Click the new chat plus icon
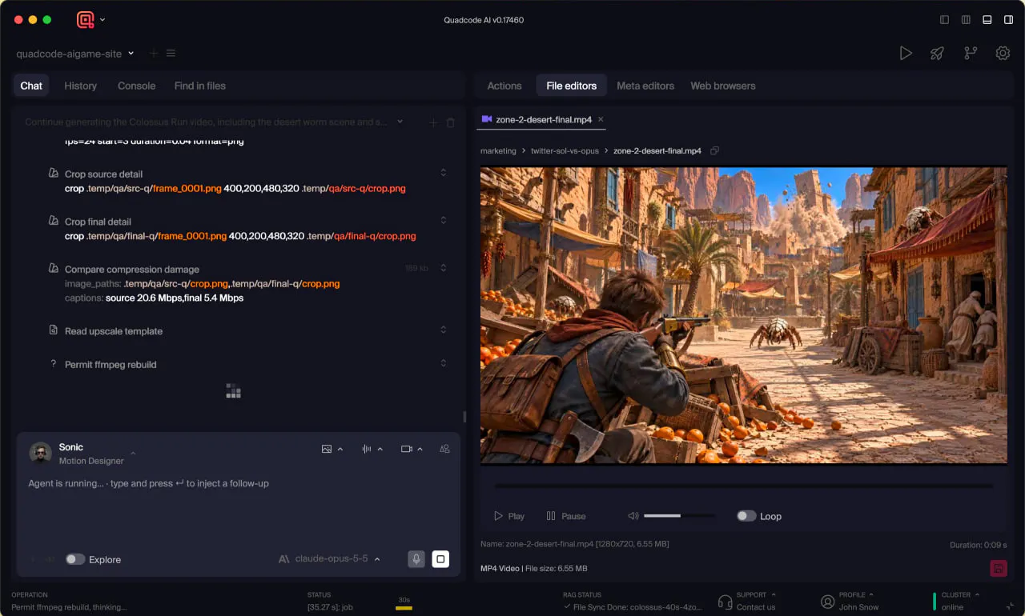 pos(433,122)
